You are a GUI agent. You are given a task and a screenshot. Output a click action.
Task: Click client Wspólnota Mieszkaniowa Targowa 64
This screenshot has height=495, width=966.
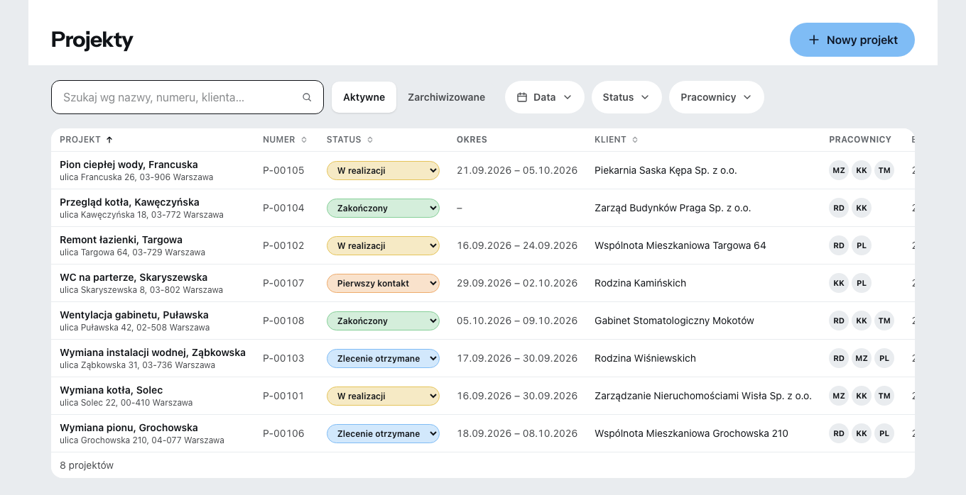point(680,245)
